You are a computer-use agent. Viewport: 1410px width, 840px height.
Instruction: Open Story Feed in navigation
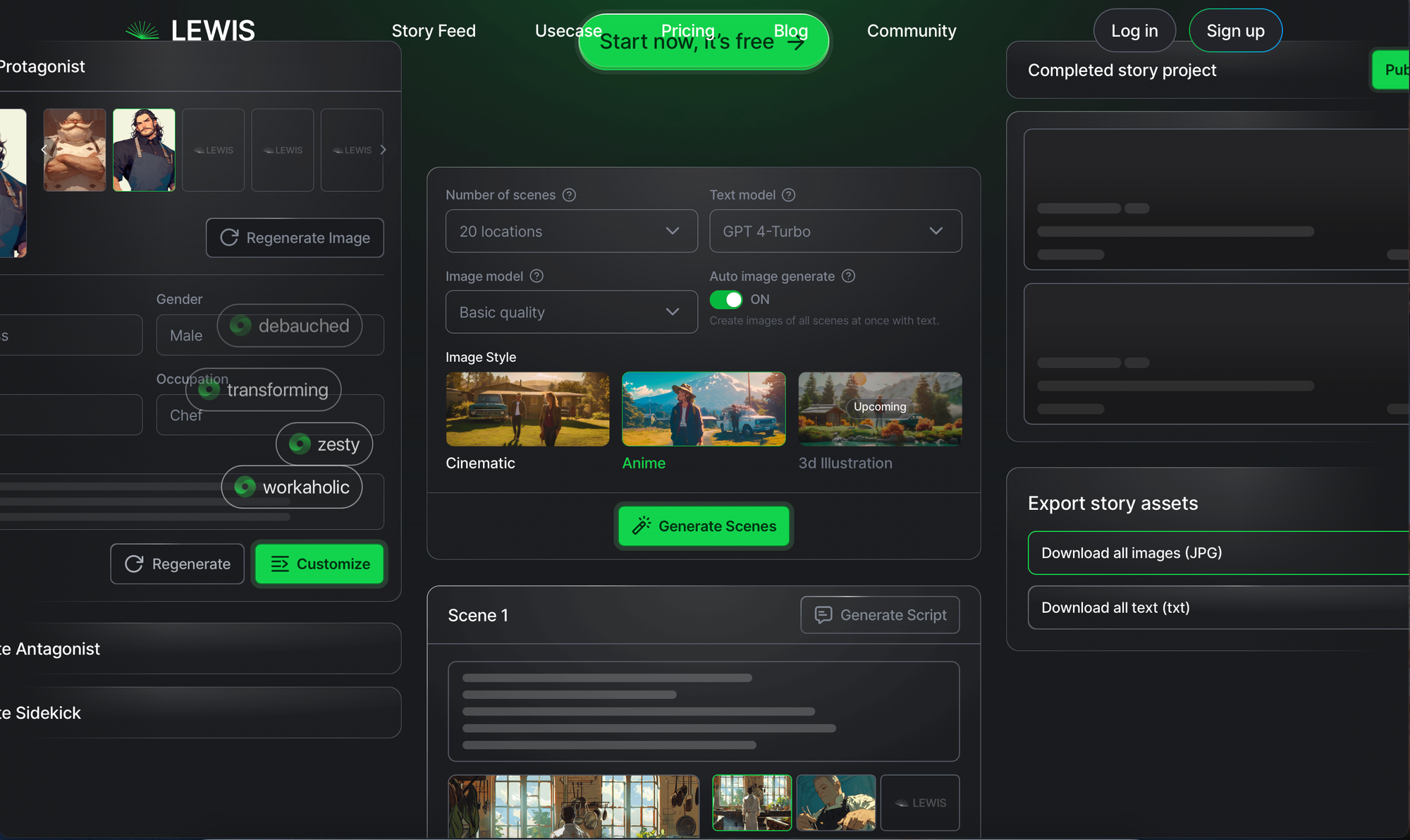coord(434,31)
